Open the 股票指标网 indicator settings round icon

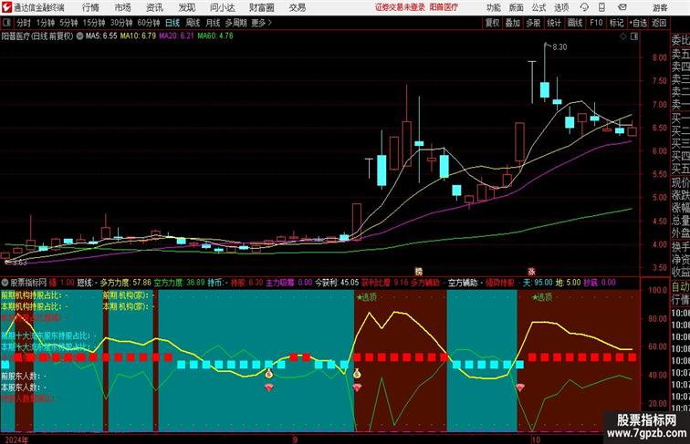[5, 283]
